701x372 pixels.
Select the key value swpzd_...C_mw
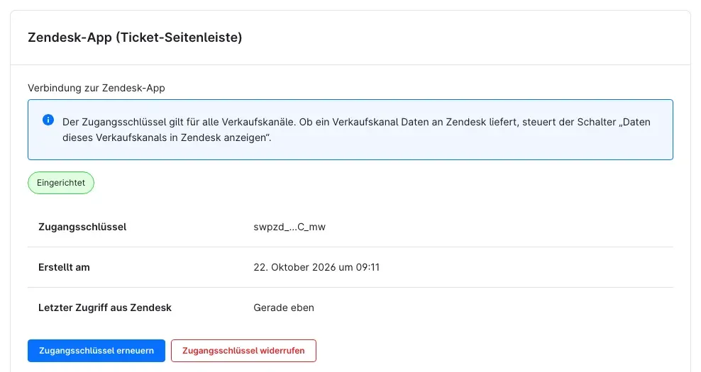tap(289, 227)
